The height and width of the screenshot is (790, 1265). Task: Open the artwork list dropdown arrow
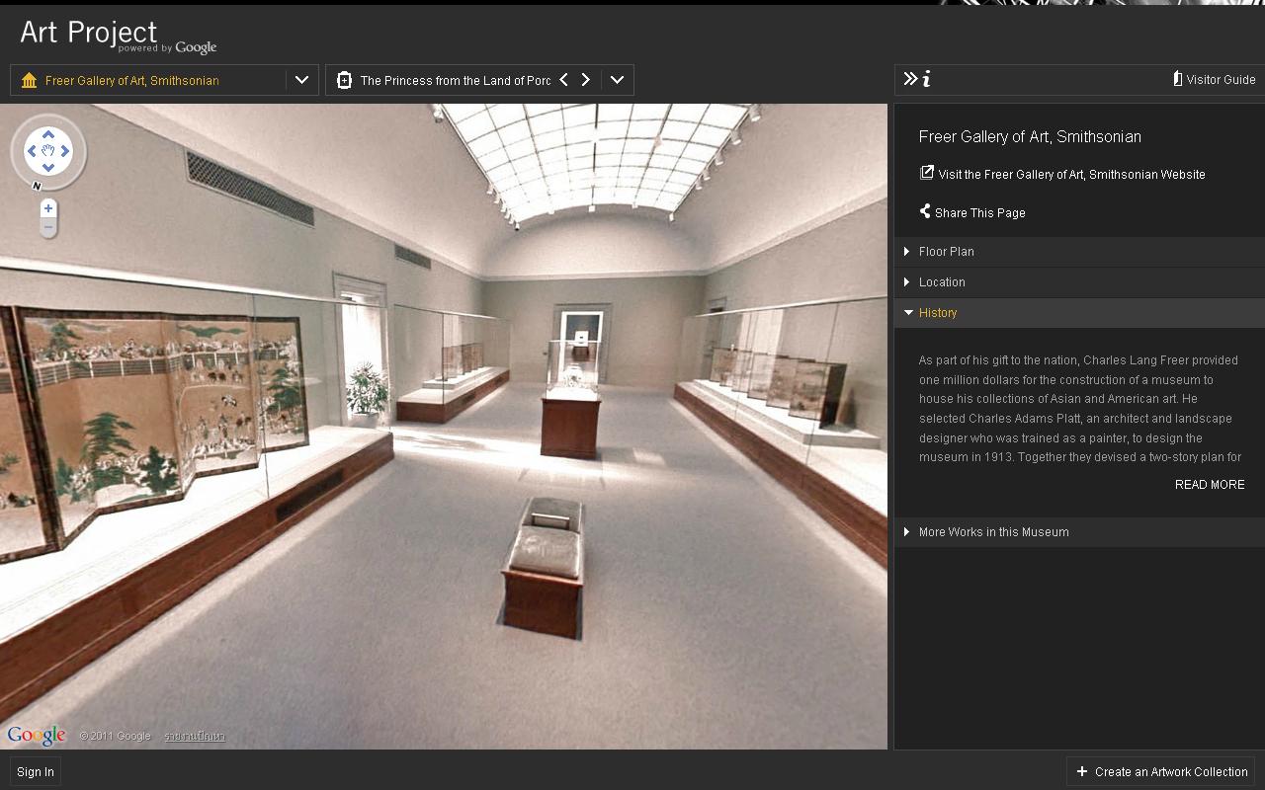coord(617,80)
